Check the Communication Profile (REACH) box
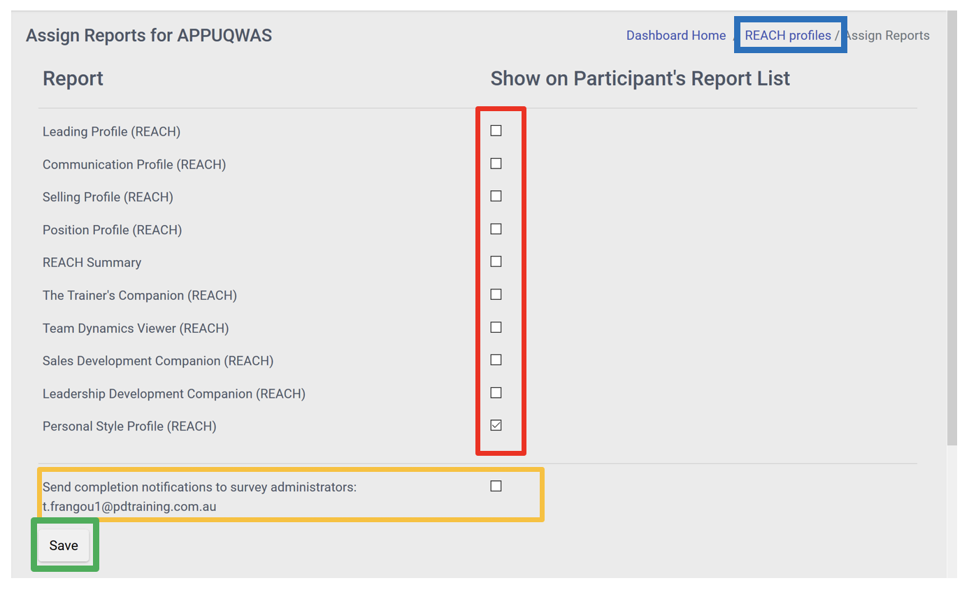This screenshot has width=969, height=590. (496, 163)
